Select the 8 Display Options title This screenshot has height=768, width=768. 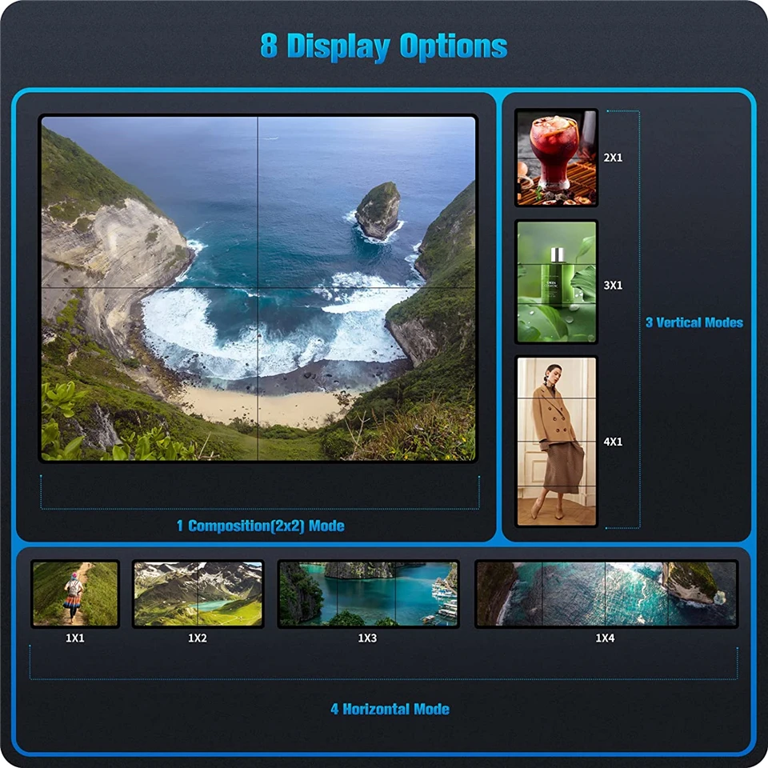coord(384,46)
